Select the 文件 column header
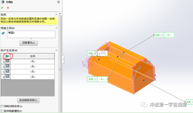Image resolution: width=193 pixels, height=113 pixels. [33, 56]
